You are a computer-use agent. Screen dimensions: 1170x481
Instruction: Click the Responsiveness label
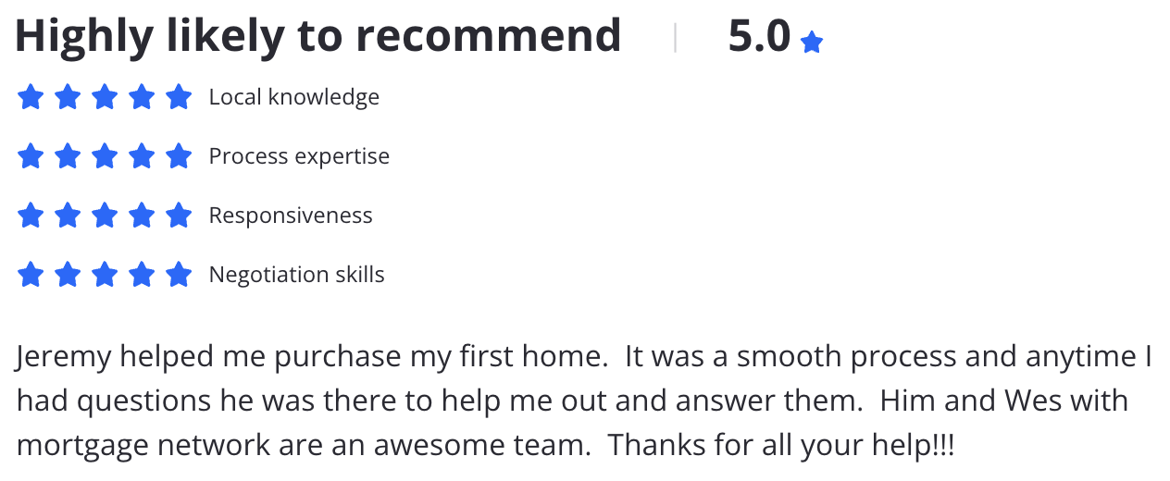pyautogui.click(x=291, y=216)
